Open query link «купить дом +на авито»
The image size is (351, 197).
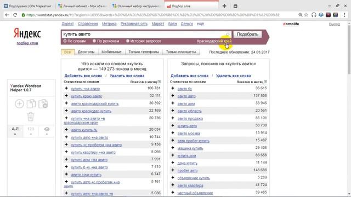[x=89, y=160]
